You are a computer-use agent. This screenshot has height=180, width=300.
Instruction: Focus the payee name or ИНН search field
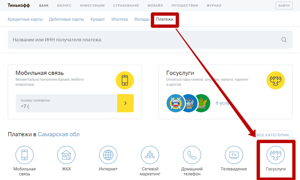tap(150, 40)
